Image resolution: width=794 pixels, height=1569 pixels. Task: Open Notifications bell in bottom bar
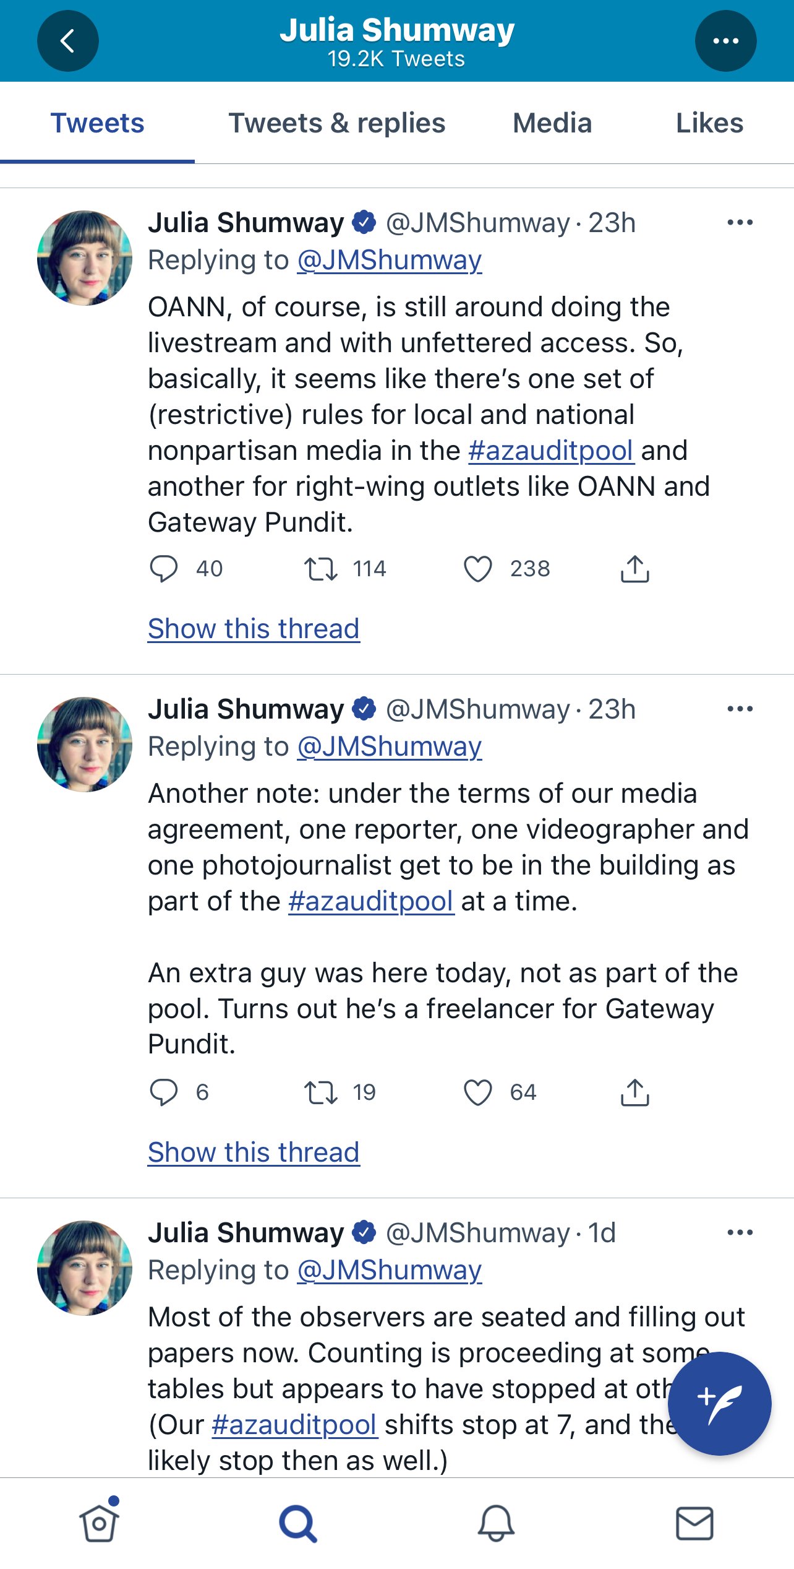[496, 1523]
